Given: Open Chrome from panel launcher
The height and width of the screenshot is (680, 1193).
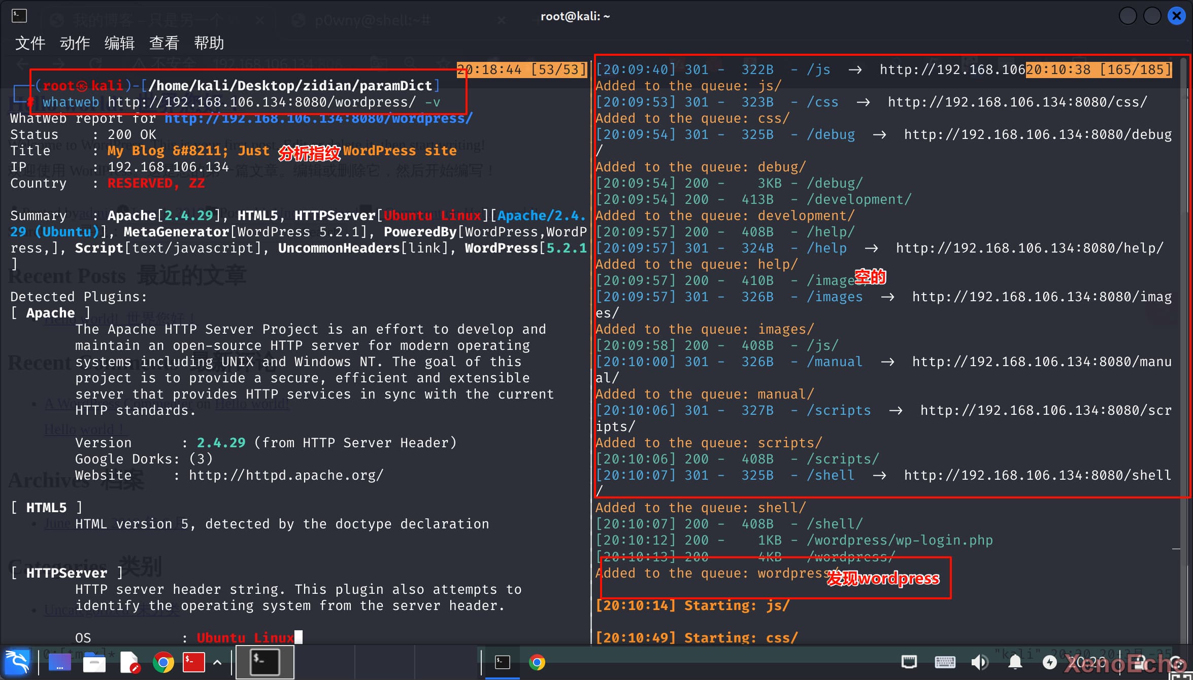Looking at the screenshot, I should 163,662.
